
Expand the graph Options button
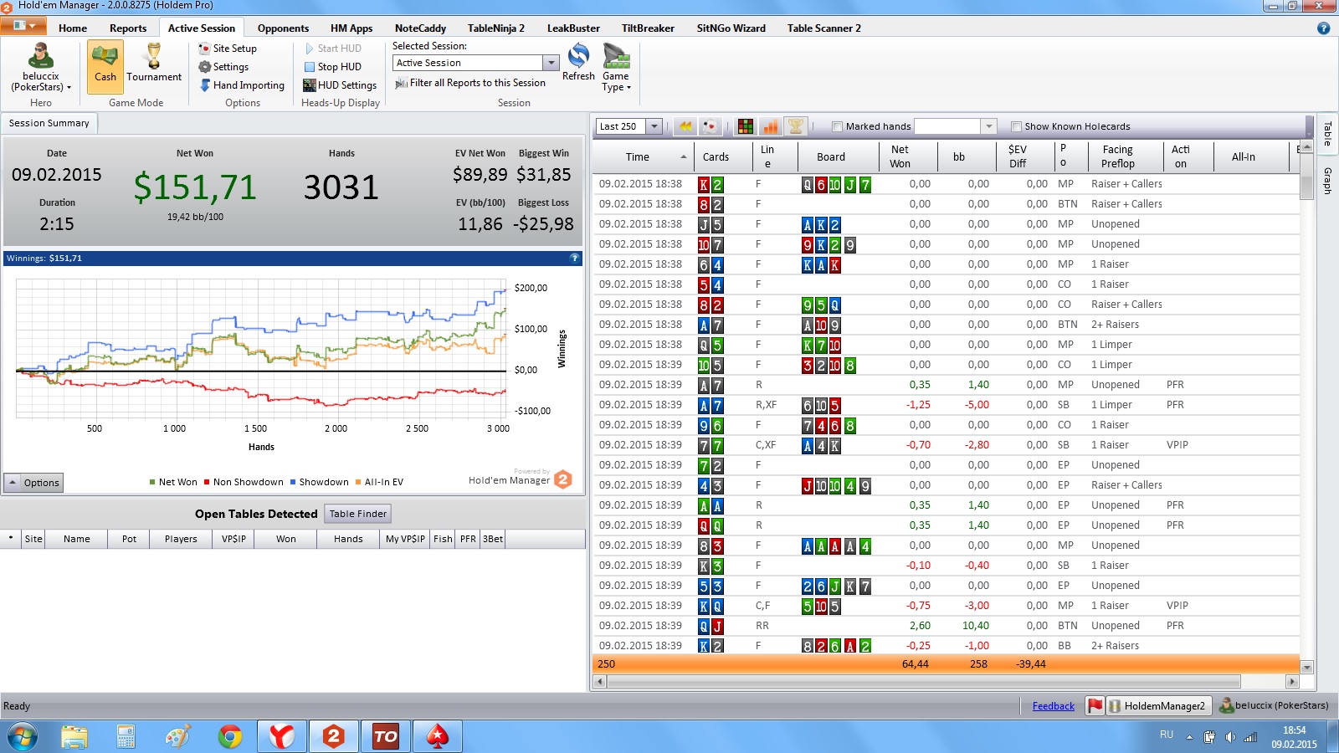point(34,483)
